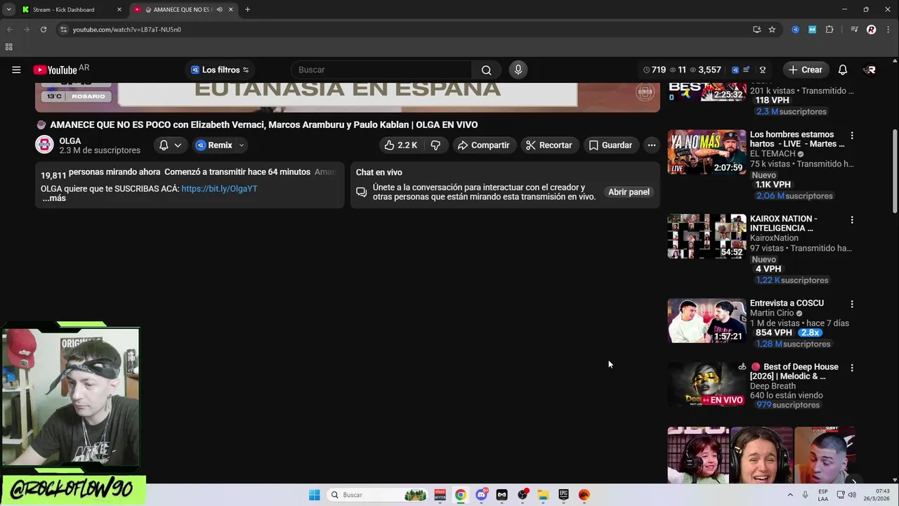Open Discord from the taskbar

(x=481, y=495)
